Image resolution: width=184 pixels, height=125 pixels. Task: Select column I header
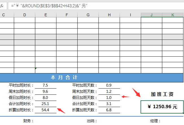coord(130,15)
